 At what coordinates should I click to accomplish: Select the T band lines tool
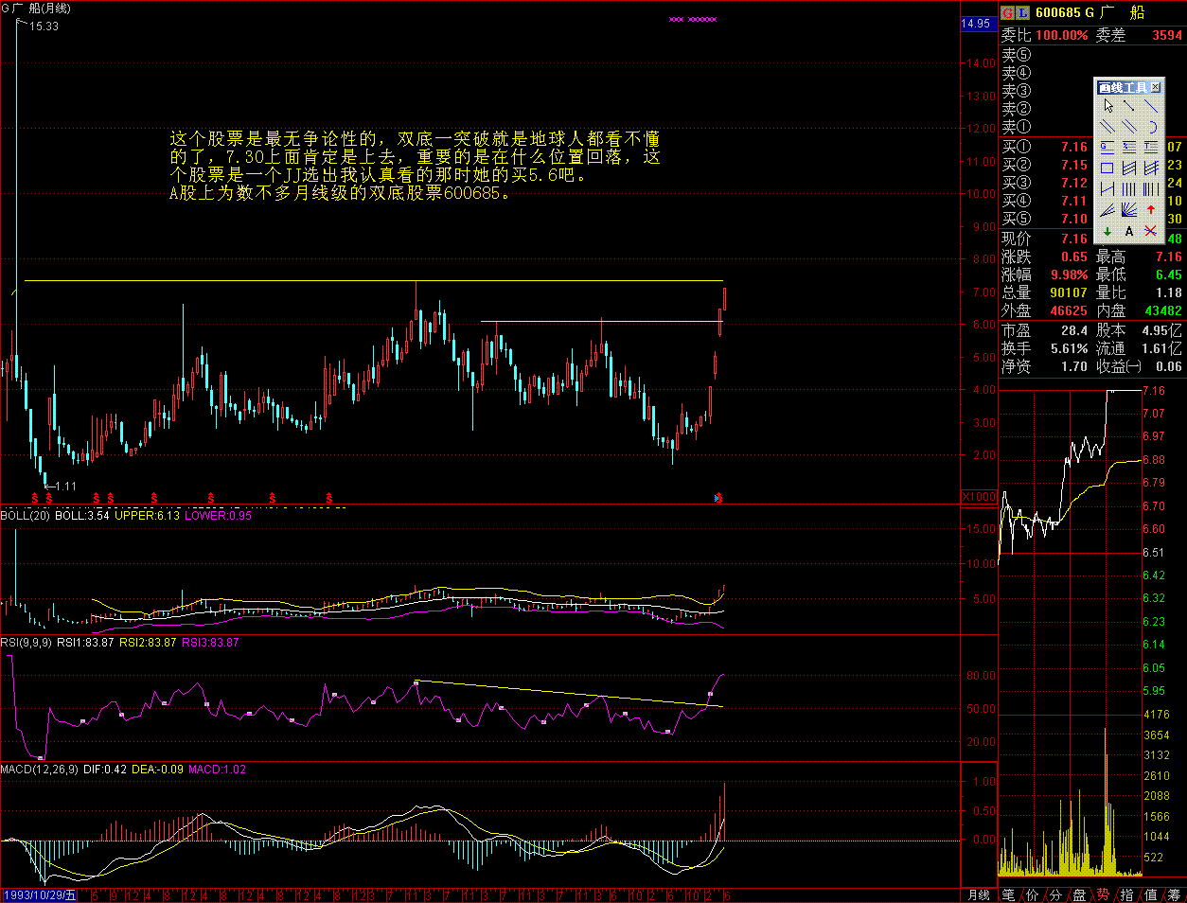[x=1151, y=148]
